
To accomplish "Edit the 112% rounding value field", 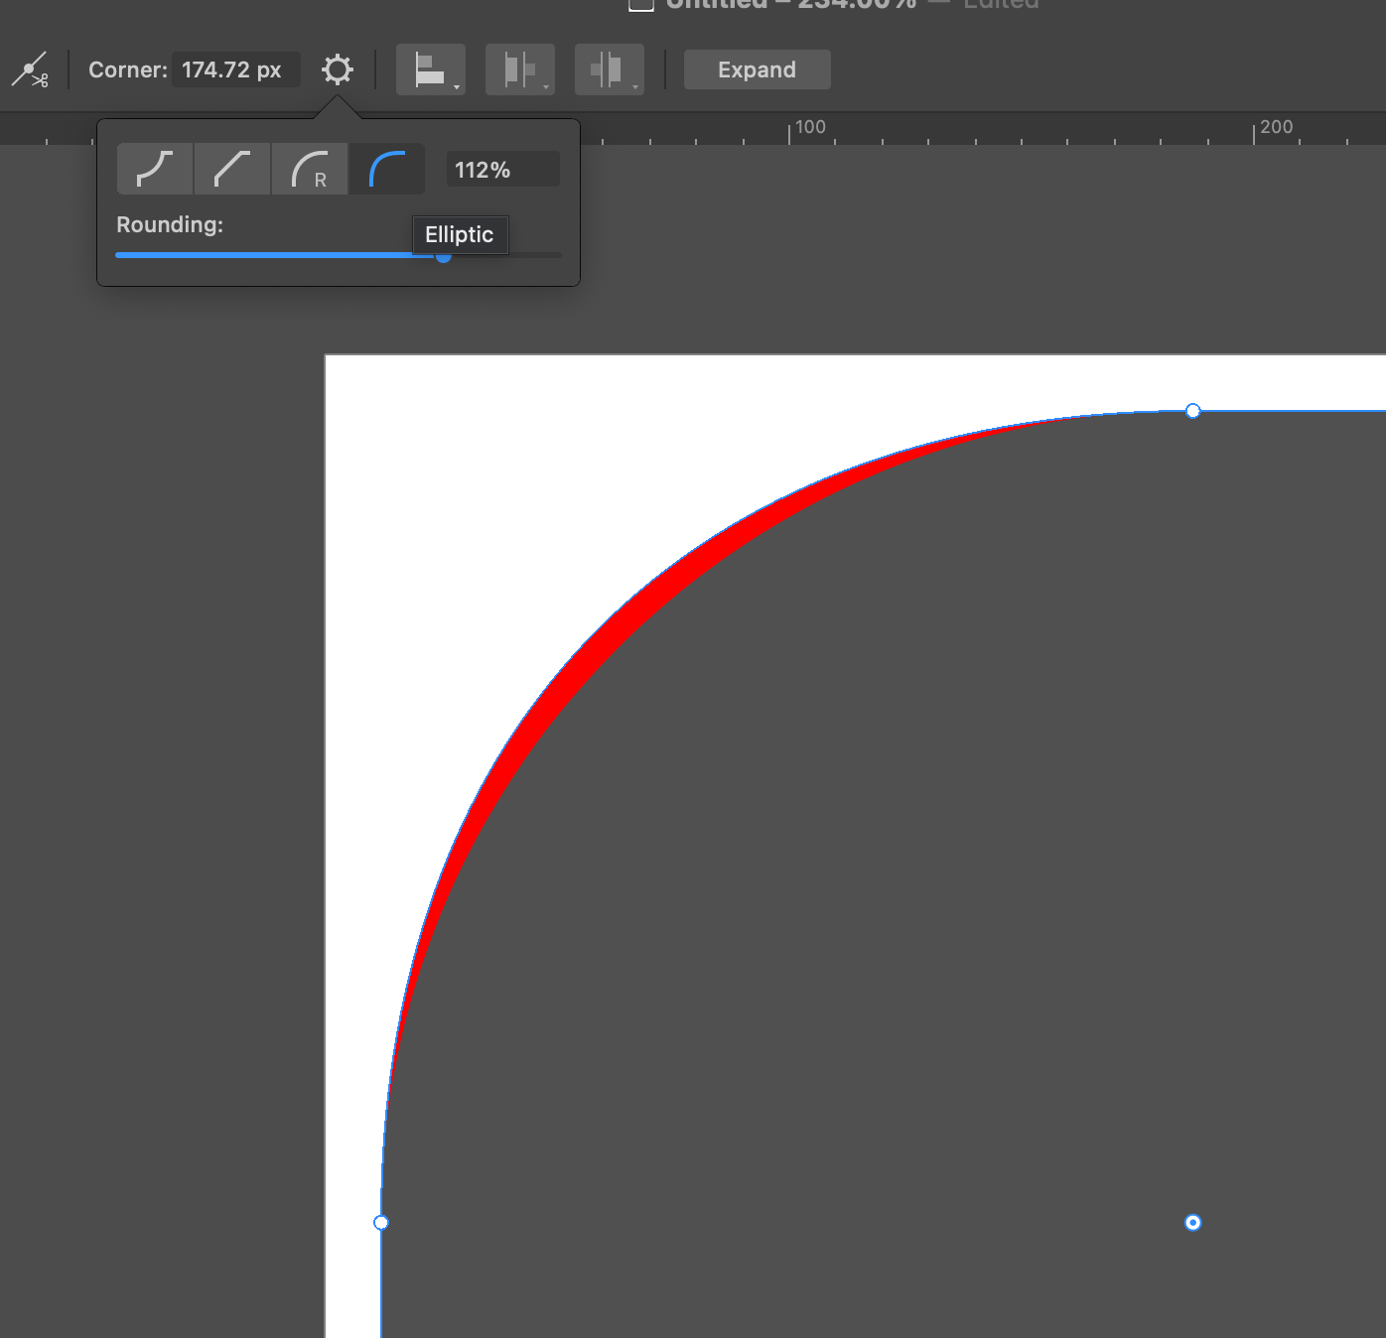I will (x=502, y=170).
